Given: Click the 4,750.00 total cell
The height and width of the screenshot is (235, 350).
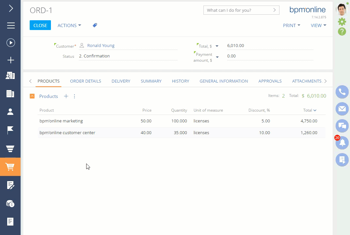Looking at the screenshot, I should click(309, 121).
